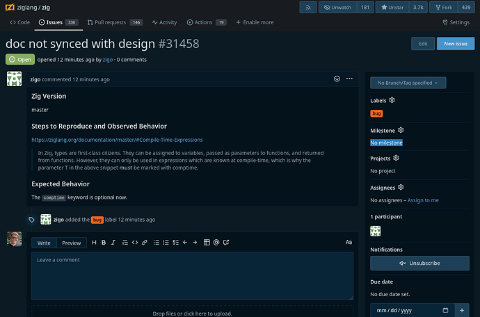Insert a heading with the H icon
The width and height of the screenshot is (480, 317).
(94, 243)
